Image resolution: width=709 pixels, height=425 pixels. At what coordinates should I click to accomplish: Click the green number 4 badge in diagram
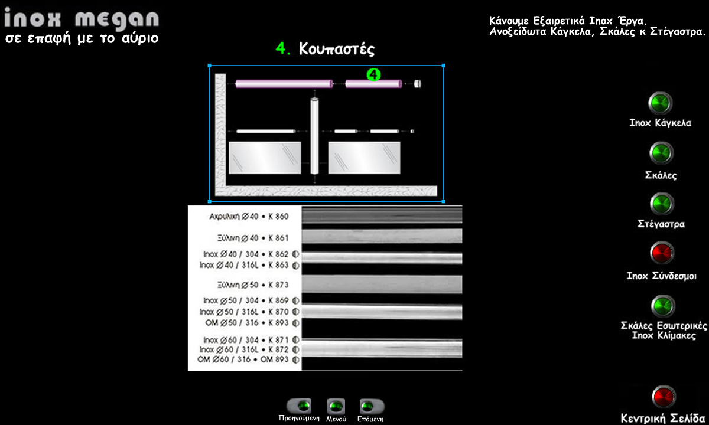(x=373, y=74)
